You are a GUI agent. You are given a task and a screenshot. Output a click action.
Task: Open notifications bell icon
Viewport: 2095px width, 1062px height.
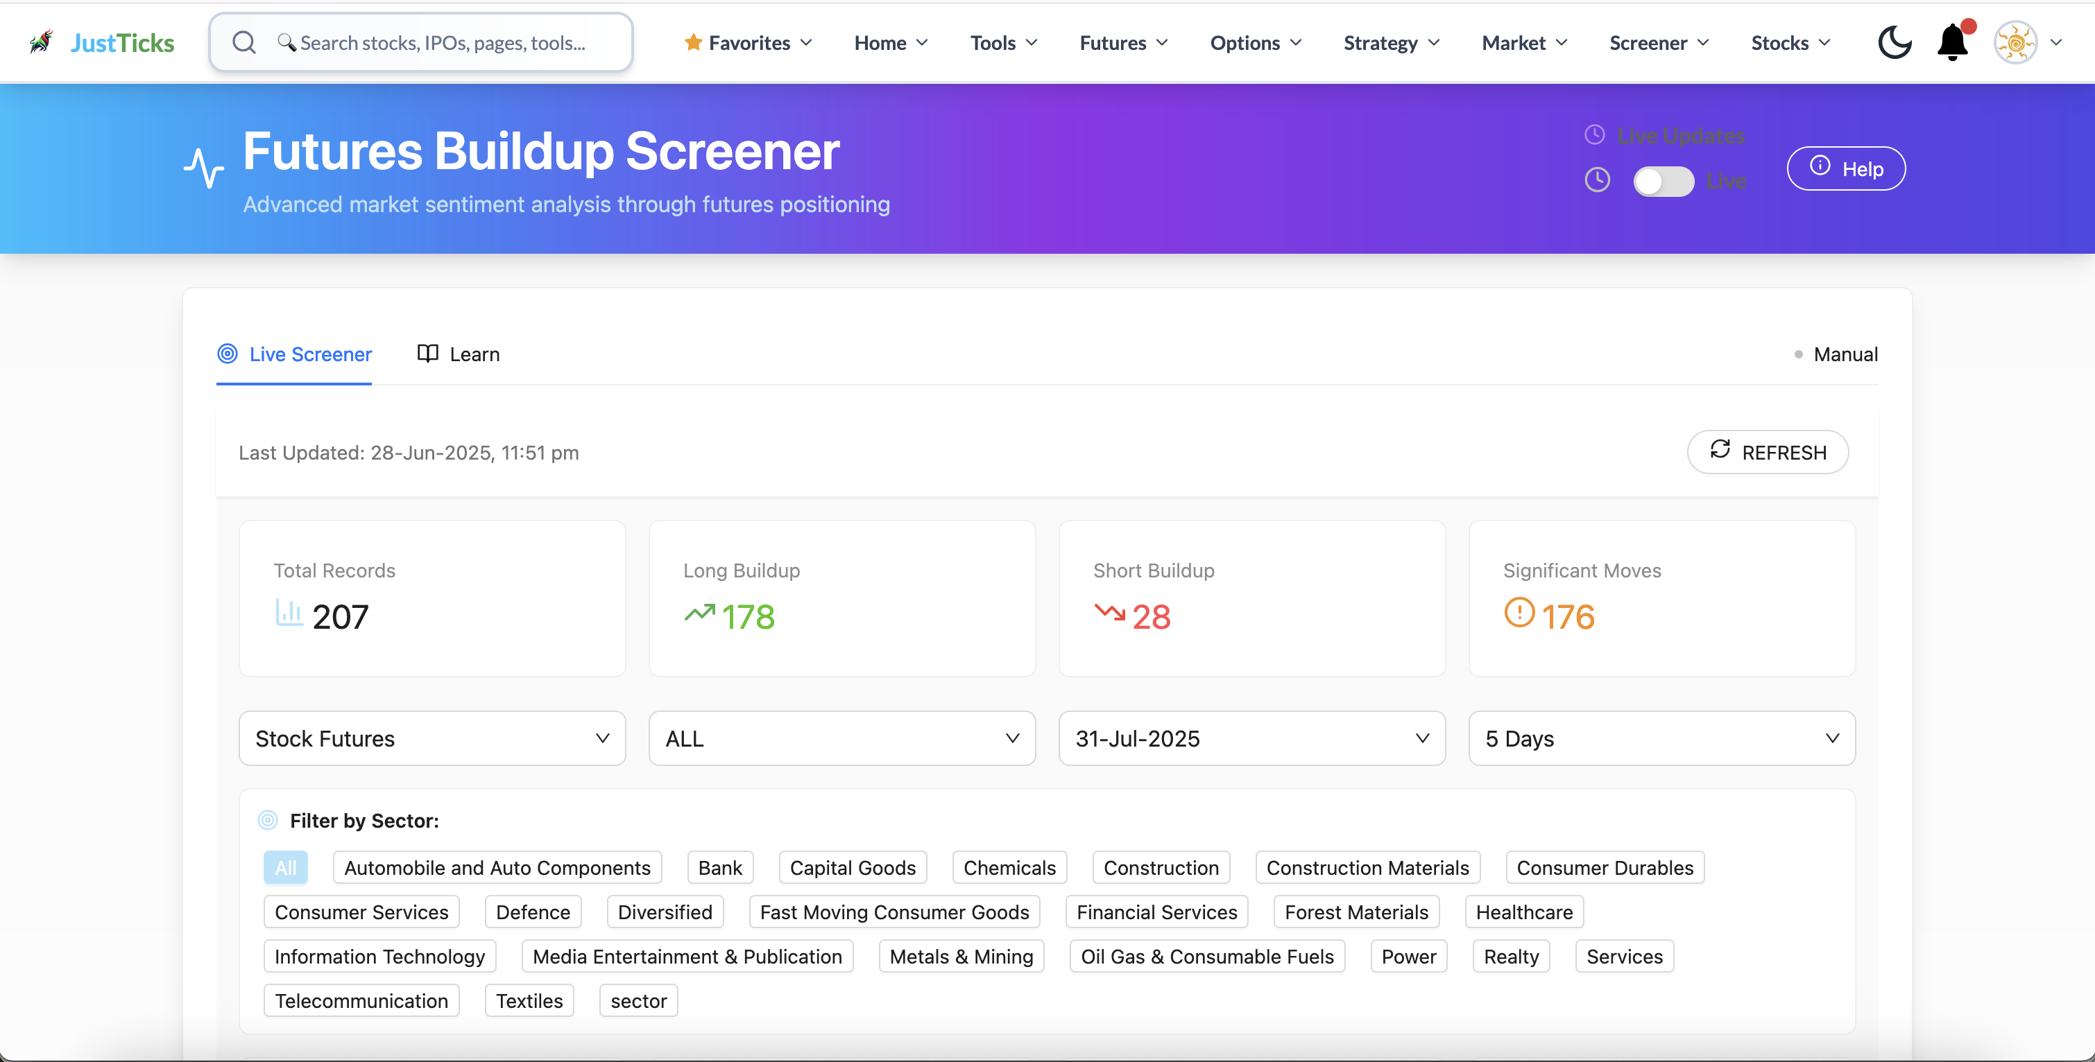1953,42
